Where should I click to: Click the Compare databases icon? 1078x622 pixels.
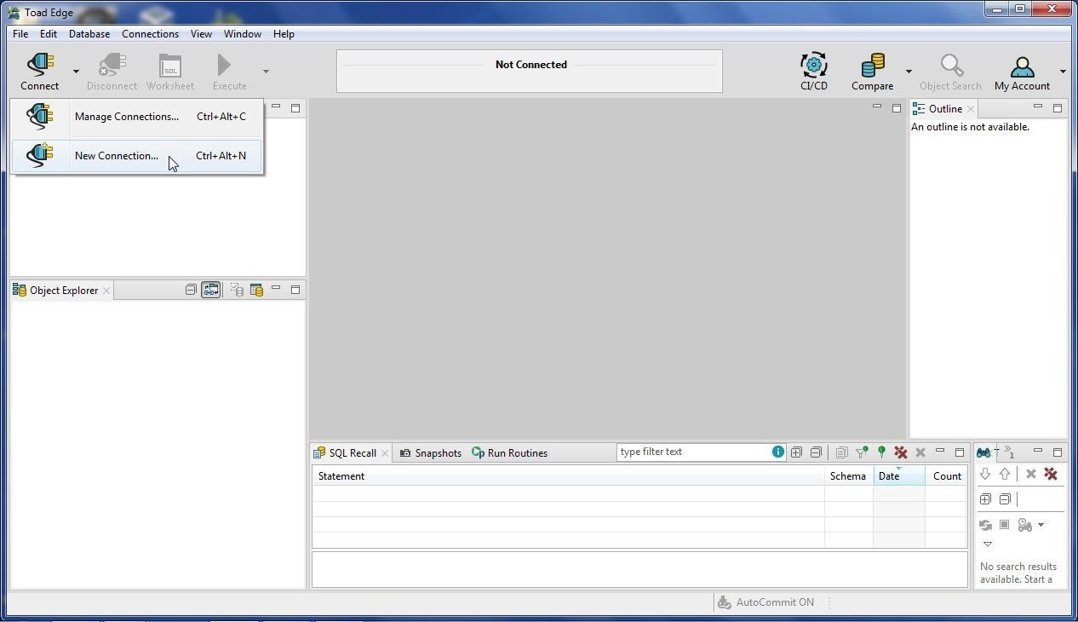coord(873,65)
